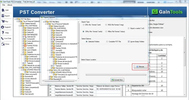This screenshot has width=189, height=100.
Task: Select Vistas comunes(0) in dialog tree
Action: pyautogui.click(x=59, y=77)
